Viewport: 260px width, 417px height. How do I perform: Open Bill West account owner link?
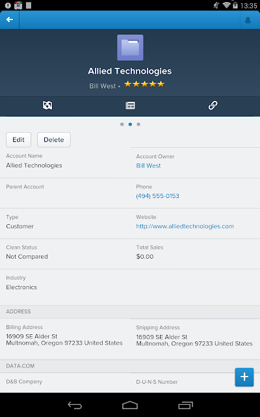coord(148,165)
